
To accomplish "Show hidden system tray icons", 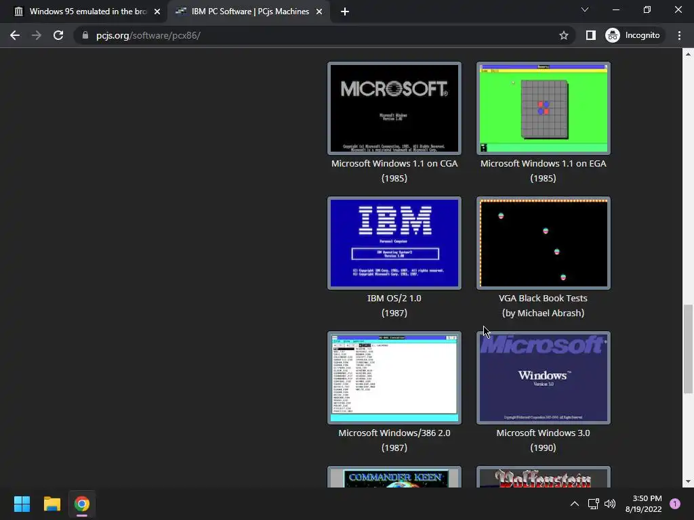I will pyautogui.click(x=575, y=504).
